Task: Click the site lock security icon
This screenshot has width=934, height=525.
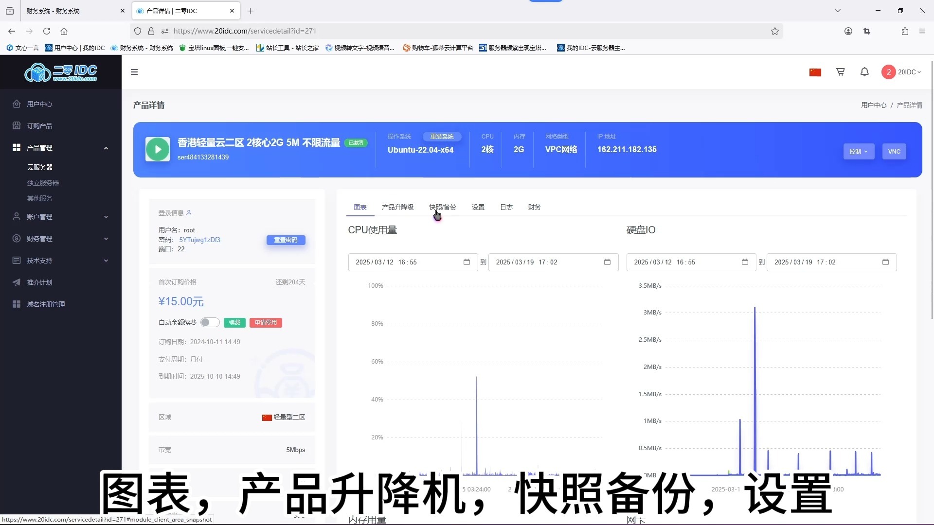Action: (x=151, y=31)
